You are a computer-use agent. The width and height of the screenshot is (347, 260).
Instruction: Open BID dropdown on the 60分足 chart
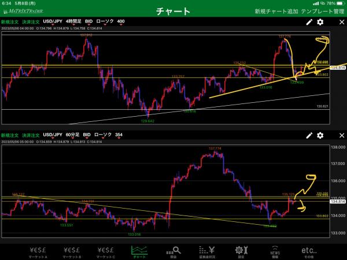point(87,135)
